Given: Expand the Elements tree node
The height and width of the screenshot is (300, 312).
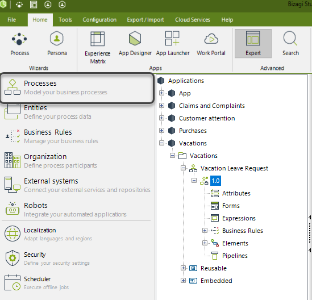Looking at the screenshot, I should (x=205, y=243).
